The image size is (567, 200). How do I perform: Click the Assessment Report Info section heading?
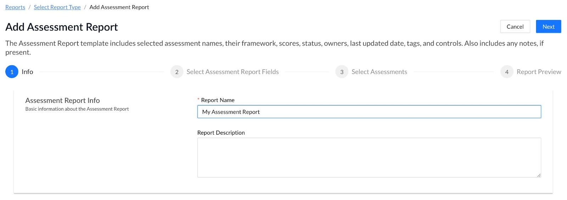pos(62,100)
